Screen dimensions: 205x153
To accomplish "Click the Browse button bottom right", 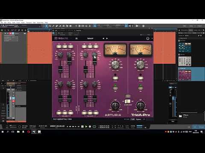I will click(201, 127).
